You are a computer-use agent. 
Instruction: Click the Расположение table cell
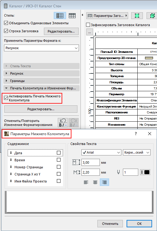116,112
